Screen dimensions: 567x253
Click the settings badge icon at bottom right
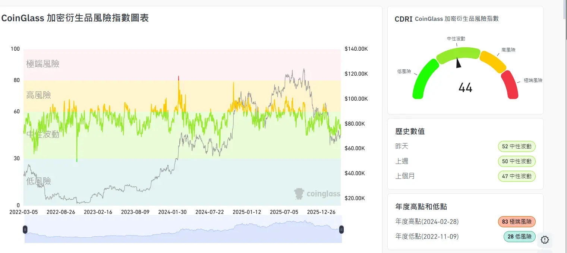click(x=545, y=240)
